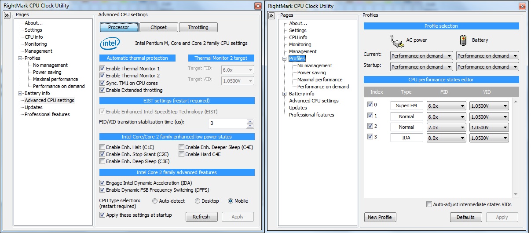Click the SuperLFM type field

pyautogui.click(x=406, y=106)
